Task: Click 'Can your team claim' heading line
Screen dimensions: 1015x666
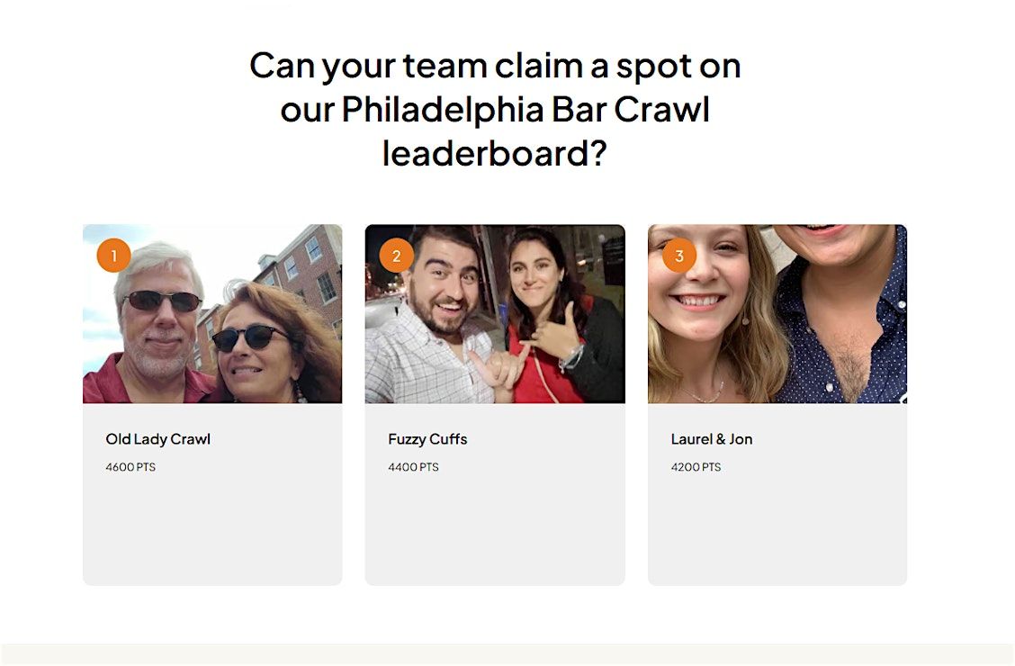Action: pos(495,66)
